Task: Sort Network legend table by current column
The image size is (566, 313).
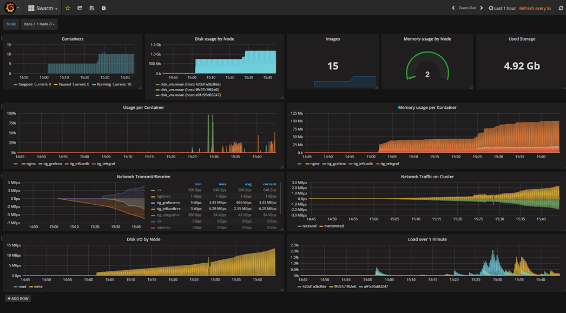Action: tap(269, 184)
